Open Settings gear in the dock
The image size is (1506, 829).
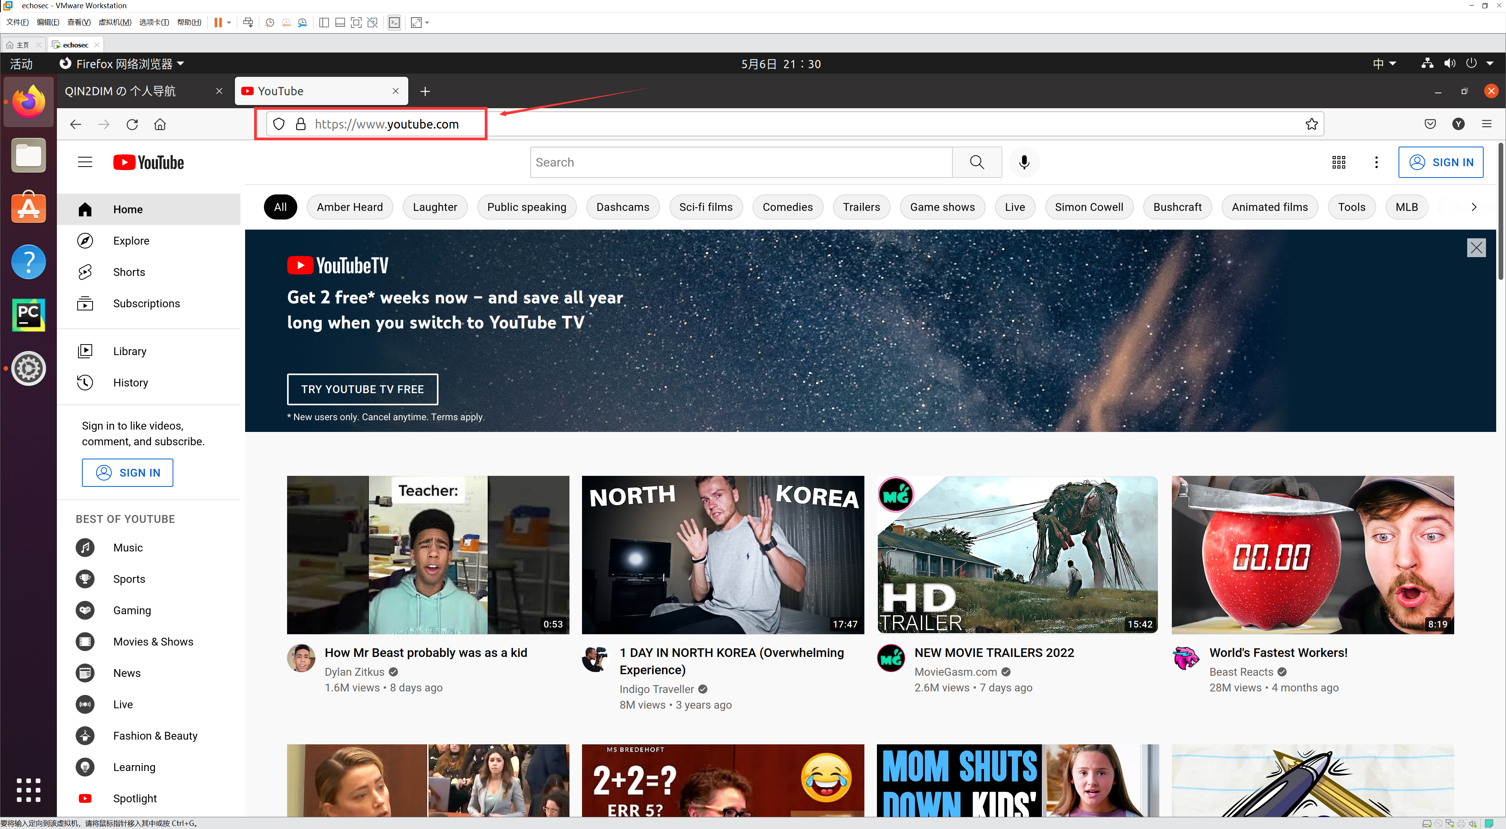click(29, 368)
